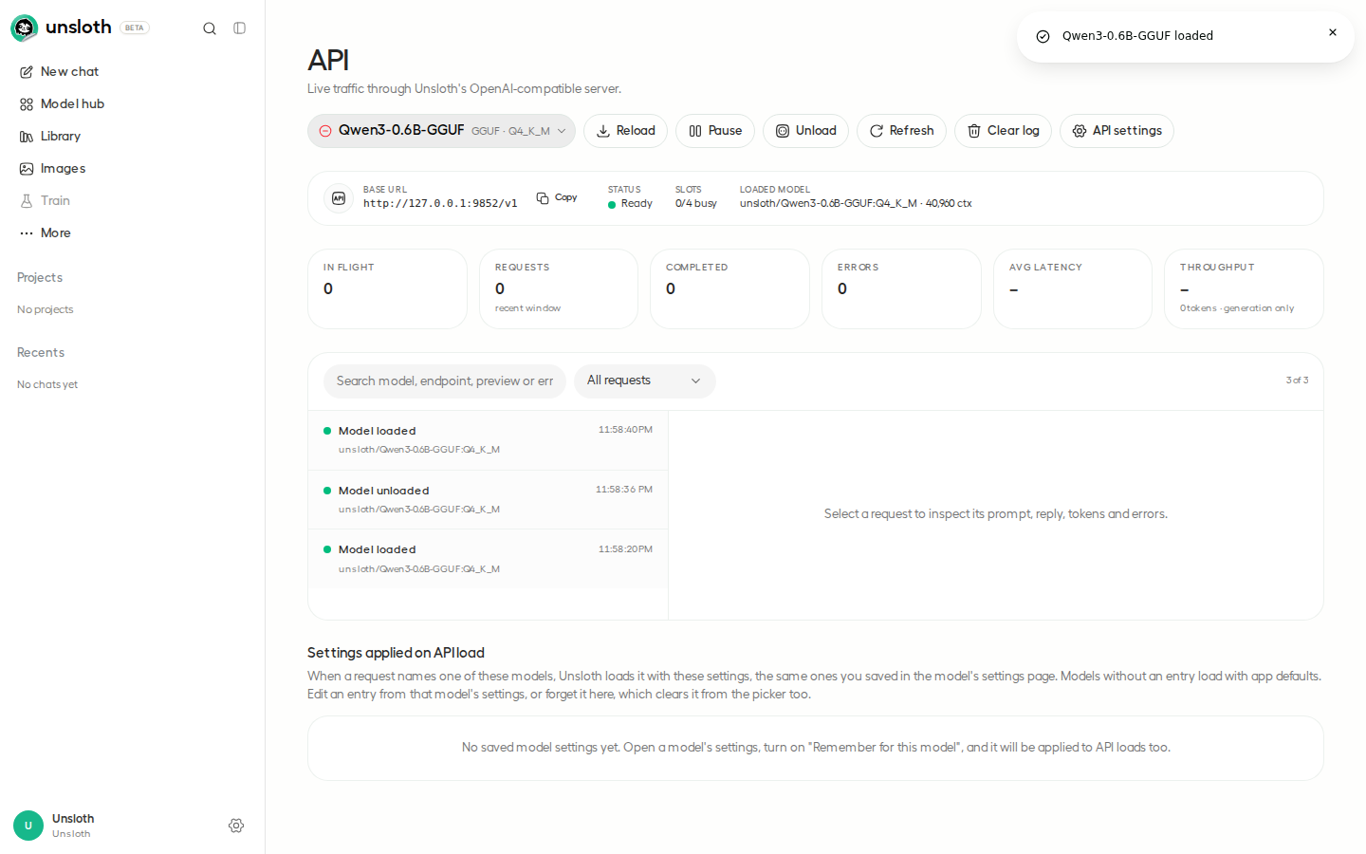Clear the request log
Image resolution: width=1366 pixels, height=854 pixels.
coord(1003,131)
